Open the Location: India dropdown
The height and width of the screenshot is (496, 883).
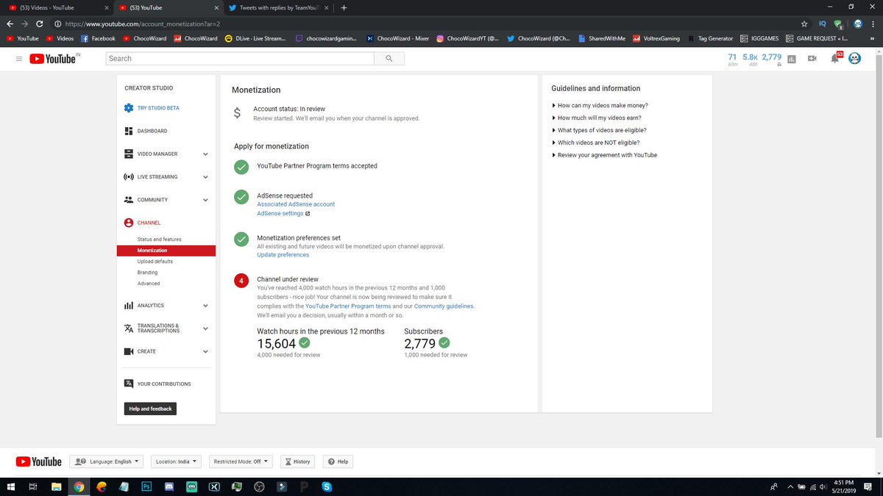coord(177,461)
